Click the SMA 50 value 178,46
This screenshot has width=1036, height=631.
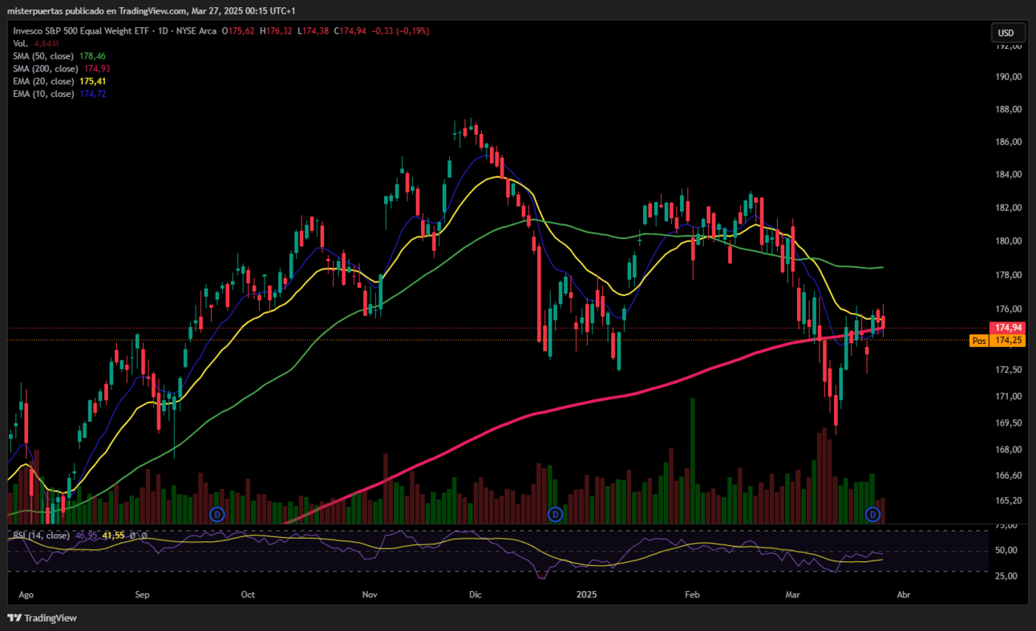[92, 56]
